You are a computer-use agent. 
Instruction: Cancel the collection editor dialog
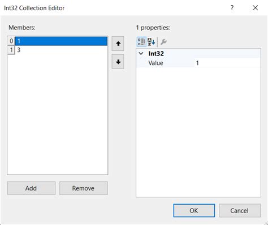click(x=240, y=210)
